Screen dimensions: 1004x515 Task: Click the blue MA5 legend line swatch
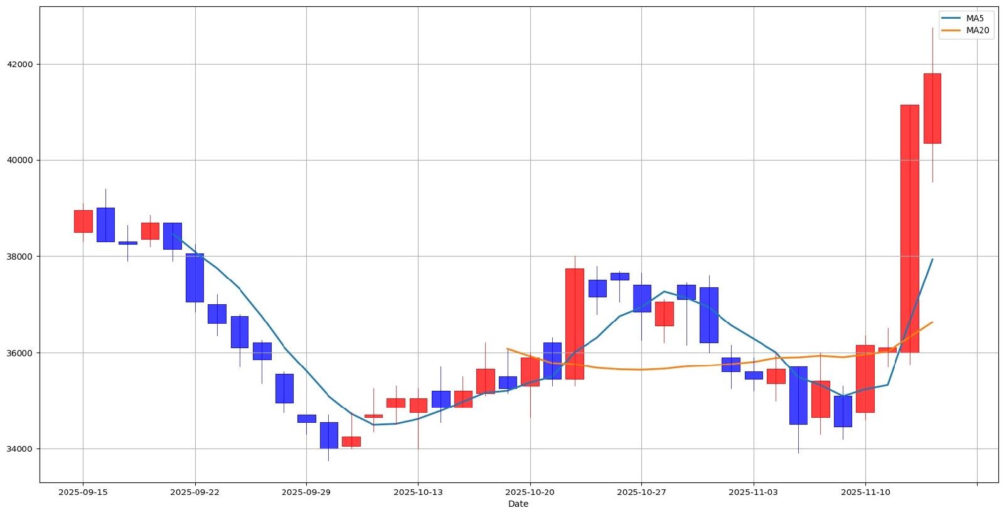click(952, 18)
